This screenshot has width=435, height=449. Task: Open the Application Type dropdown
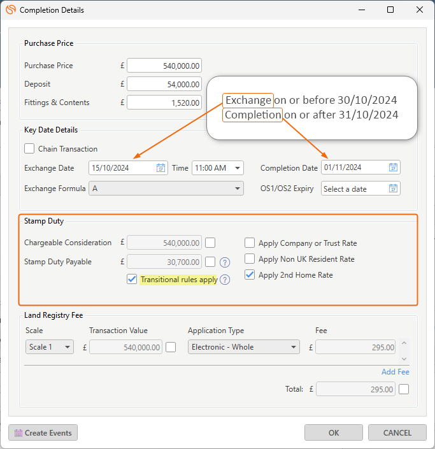pos(244,347)
